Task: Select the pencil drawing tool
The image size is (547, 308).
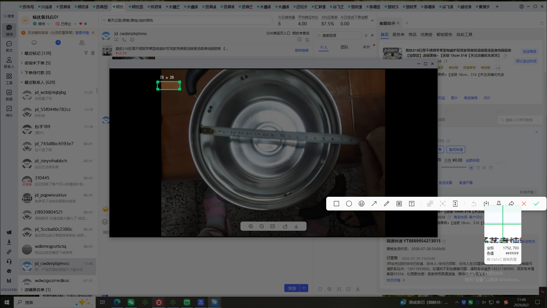Action: (x=387, y=204)
